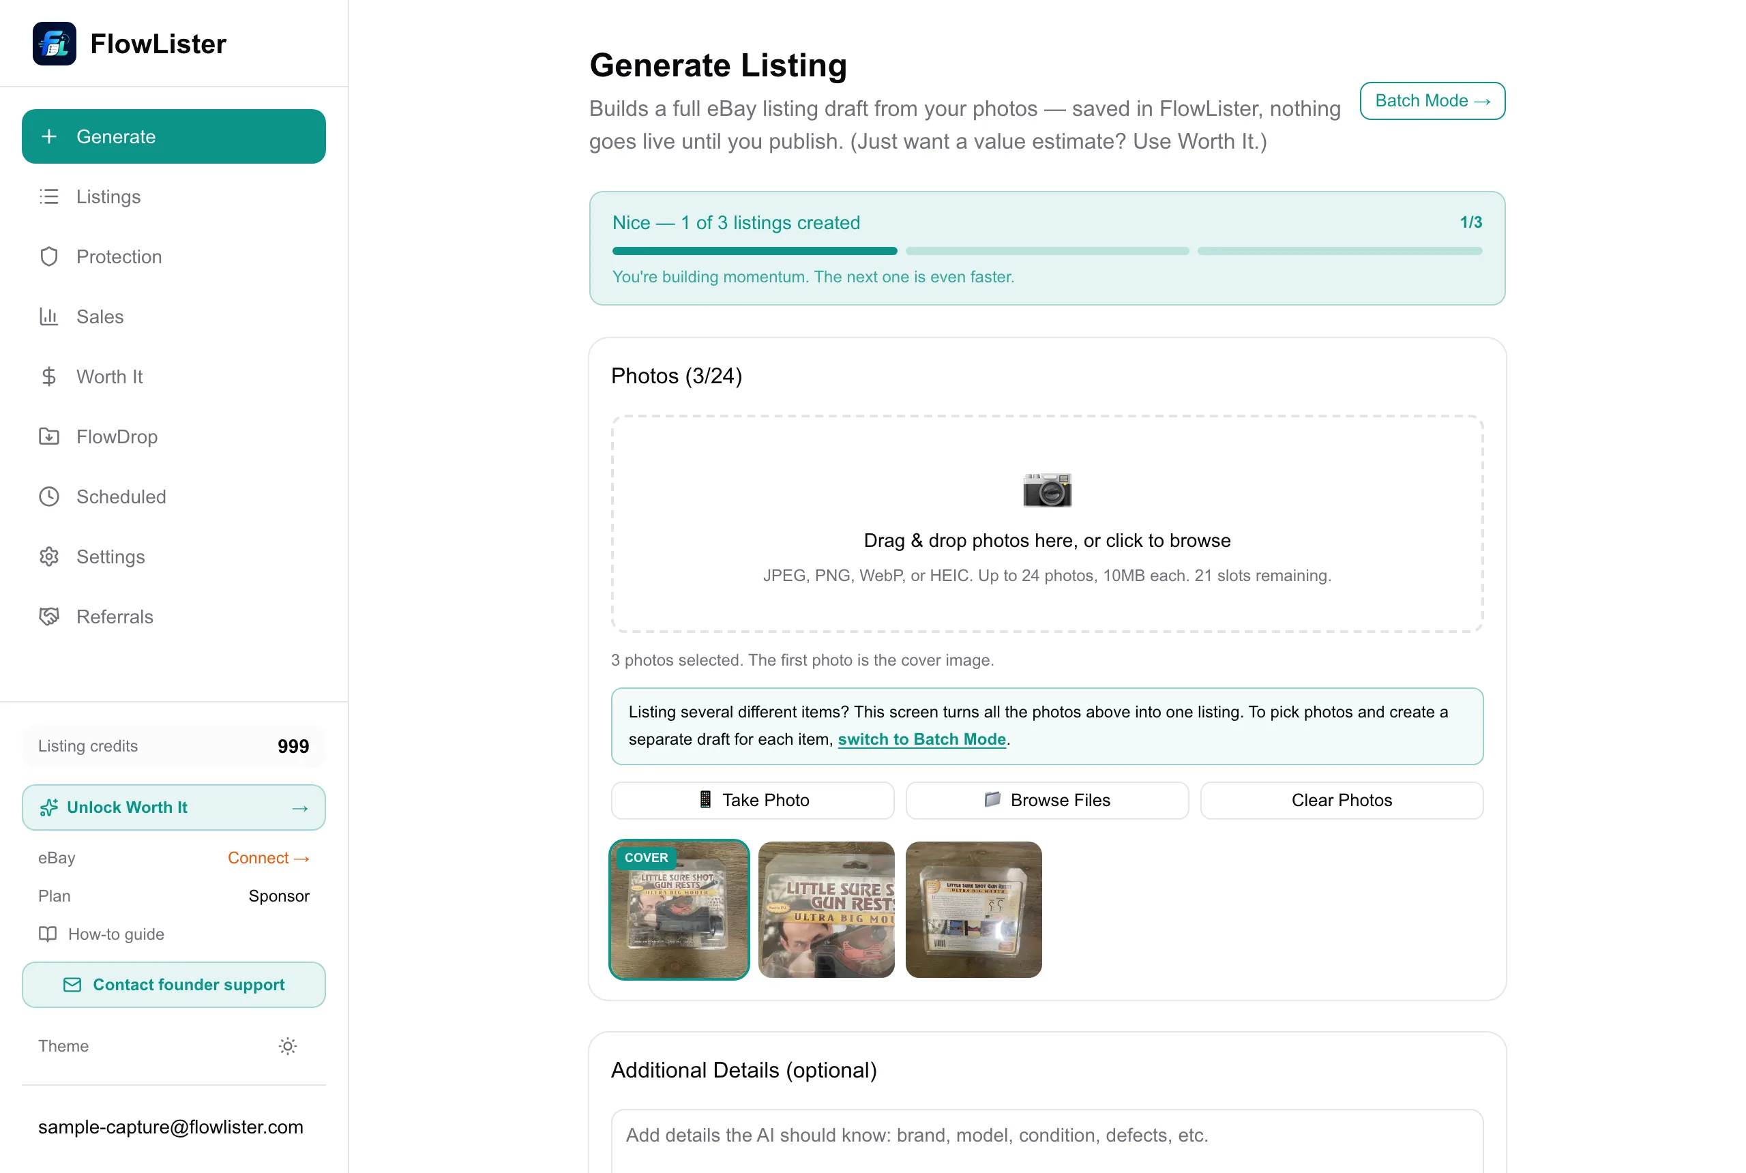Click the Browse Files button
Screen dimensions: 1746x1173
[x=1046, y=800]
